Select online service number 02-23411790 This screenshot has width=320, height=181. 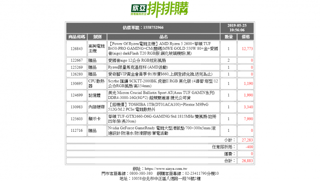tap(195, 173)
